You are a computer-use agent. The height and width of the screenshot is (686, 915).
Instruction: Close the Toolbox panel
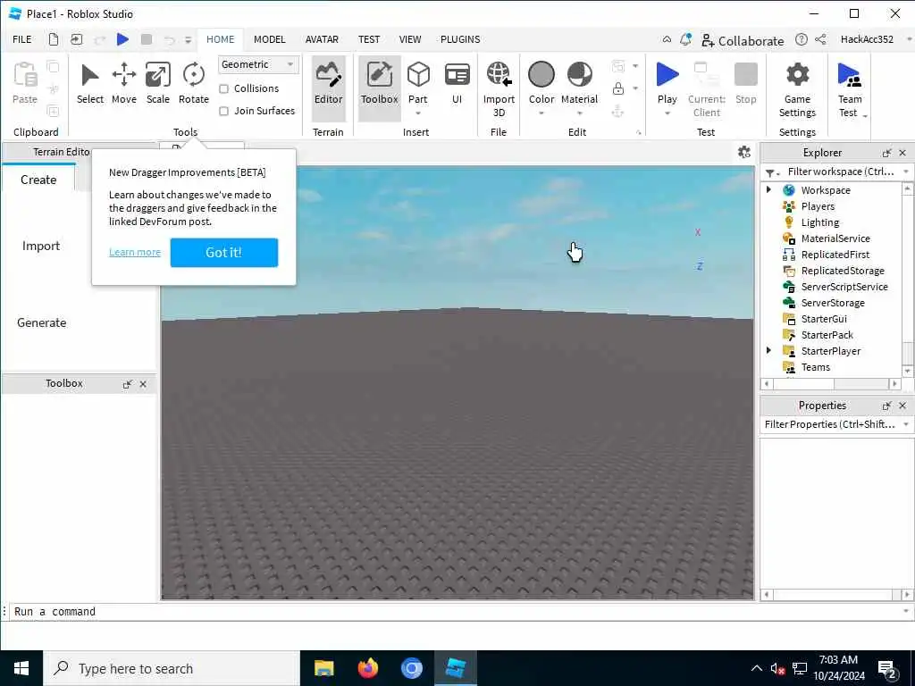(x=143, y=384)
